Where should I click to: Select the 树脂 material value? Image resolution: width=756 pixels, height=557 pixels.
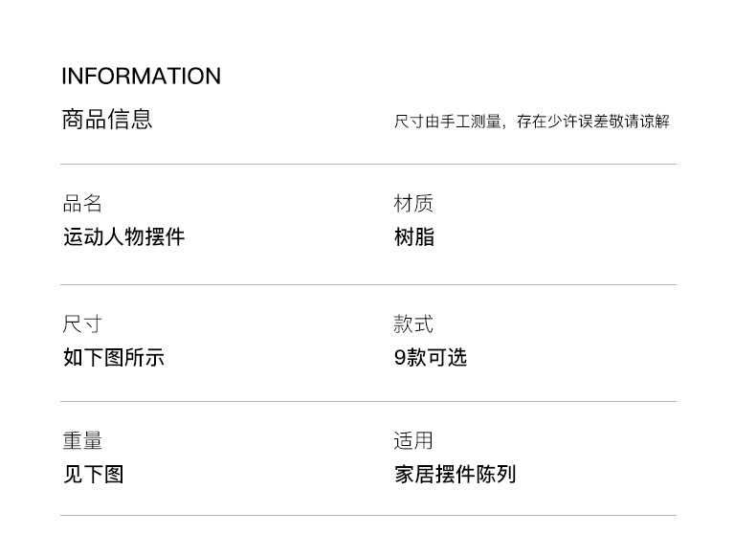pos(414,236)
